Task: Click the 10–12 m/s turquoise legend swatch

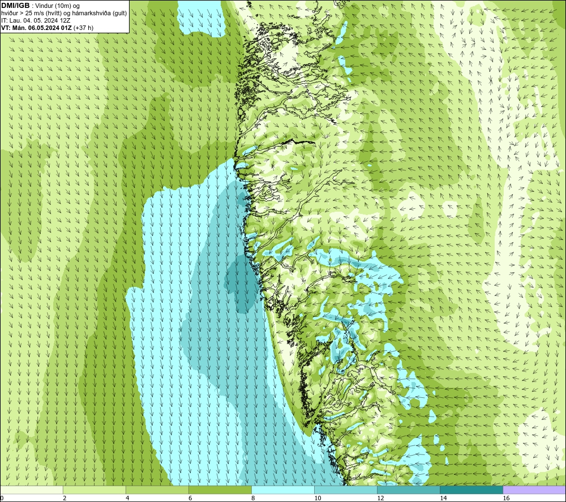Action: click(x=345, y=490)
